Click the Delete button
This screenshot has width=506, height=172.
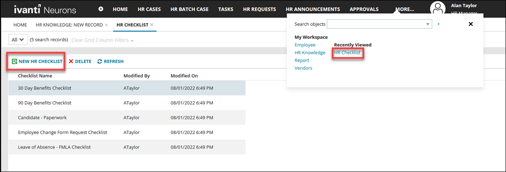(80, 61)
